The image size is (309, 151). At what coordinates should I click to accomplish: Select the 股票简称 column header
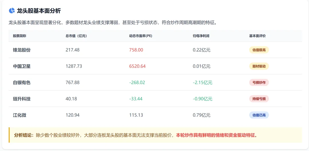point(20,36)
